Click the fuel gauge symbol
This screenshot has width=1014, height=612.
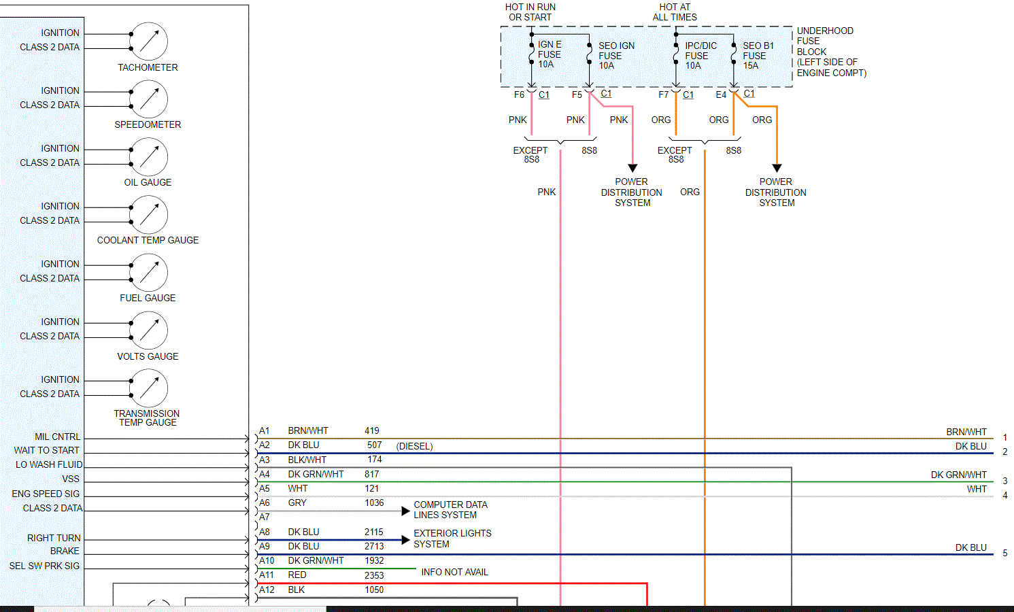(149, 272)
